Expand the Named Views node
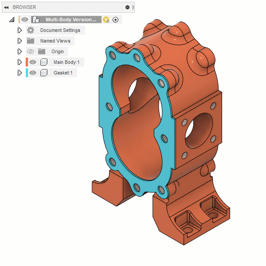 click(x=20, y=41)
